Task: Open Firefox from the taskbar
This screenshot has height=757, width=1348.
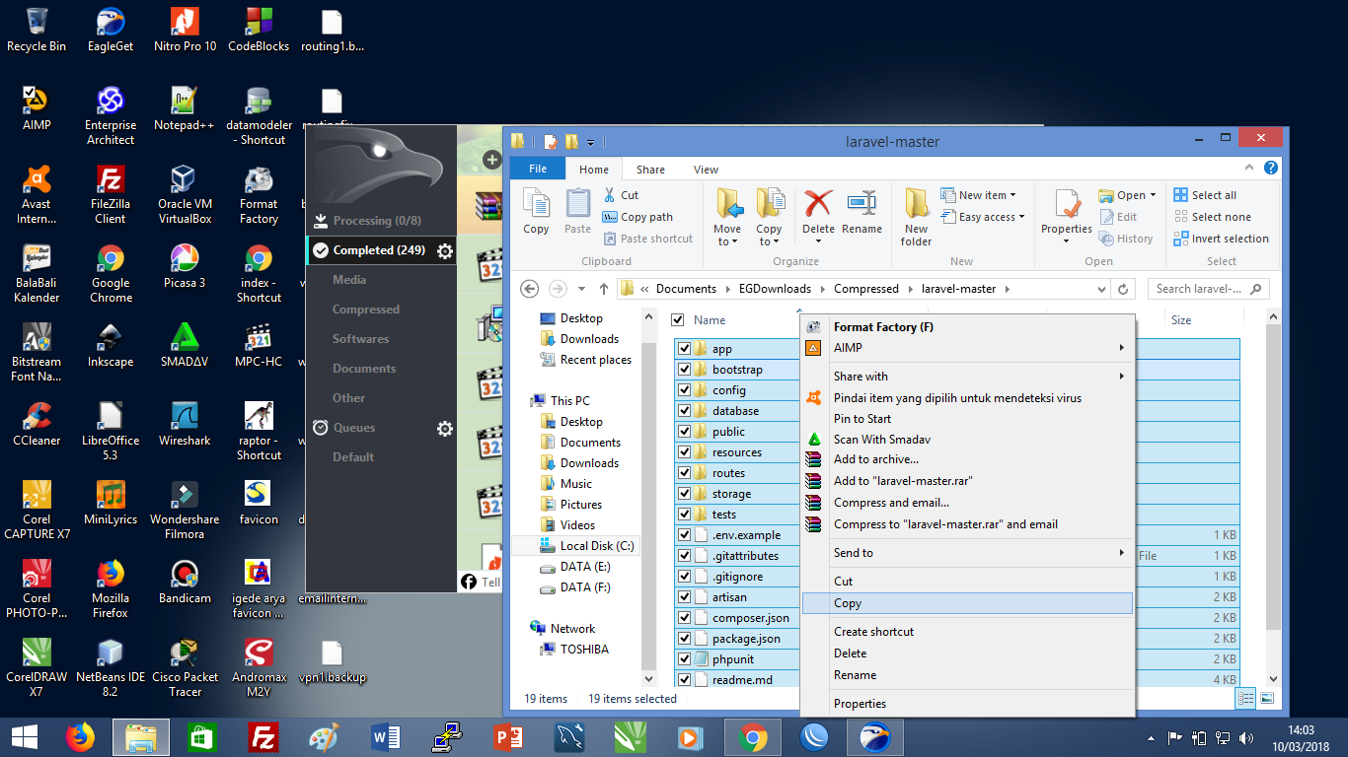Action: (x=81, y=737)
